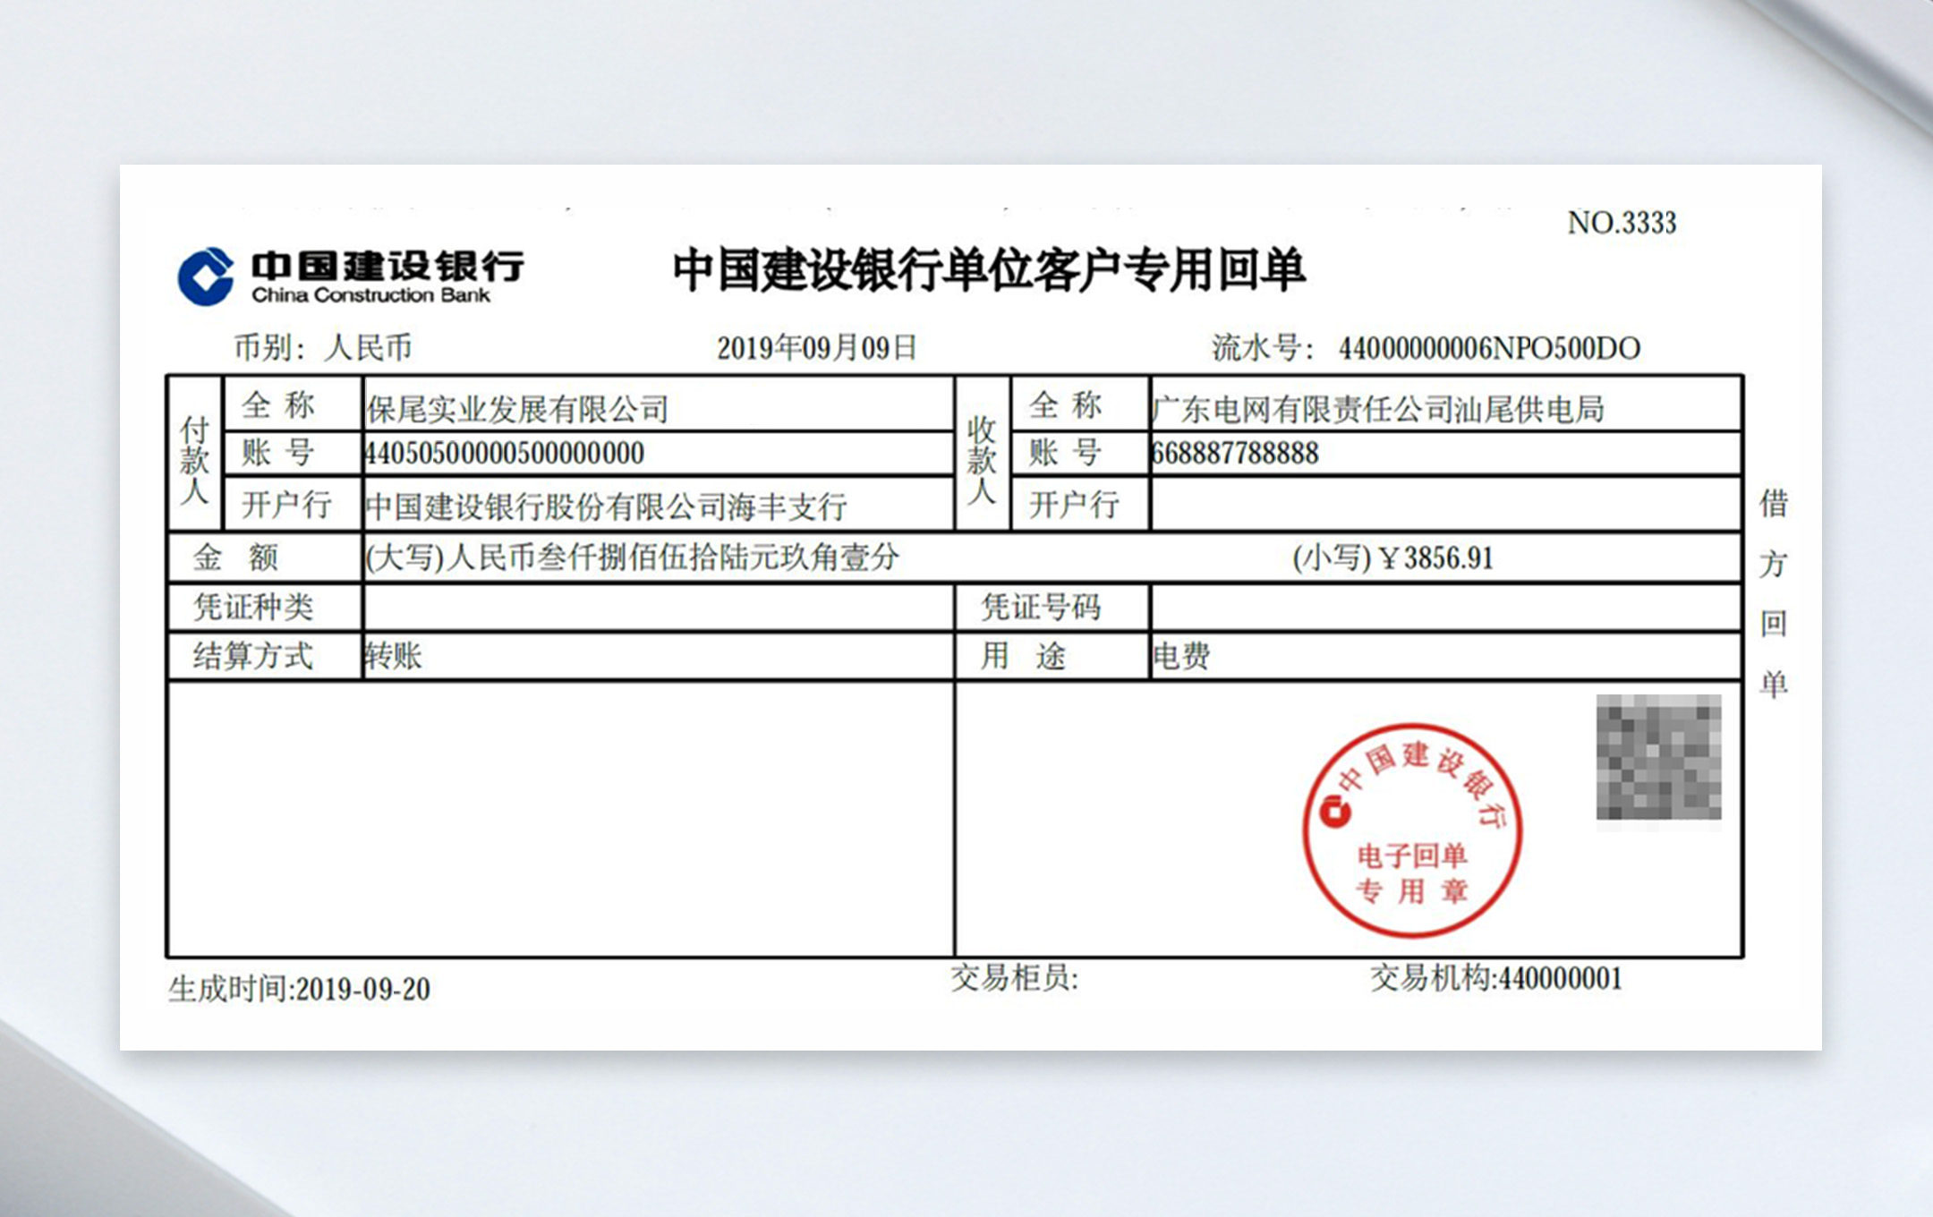The height and width of the screenshot is (1217, 1933).
Task: Click the receipt number NO.3333
Action: pyautogui.click(x=1622, y=223)
